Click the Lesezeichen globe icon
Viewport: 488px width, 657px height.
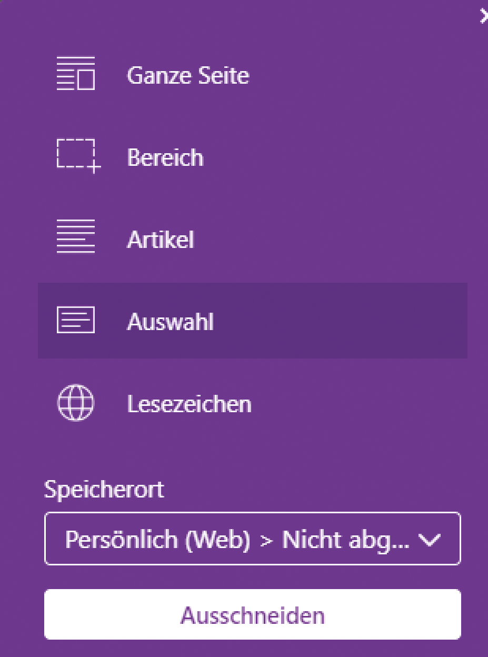[75, 403]
